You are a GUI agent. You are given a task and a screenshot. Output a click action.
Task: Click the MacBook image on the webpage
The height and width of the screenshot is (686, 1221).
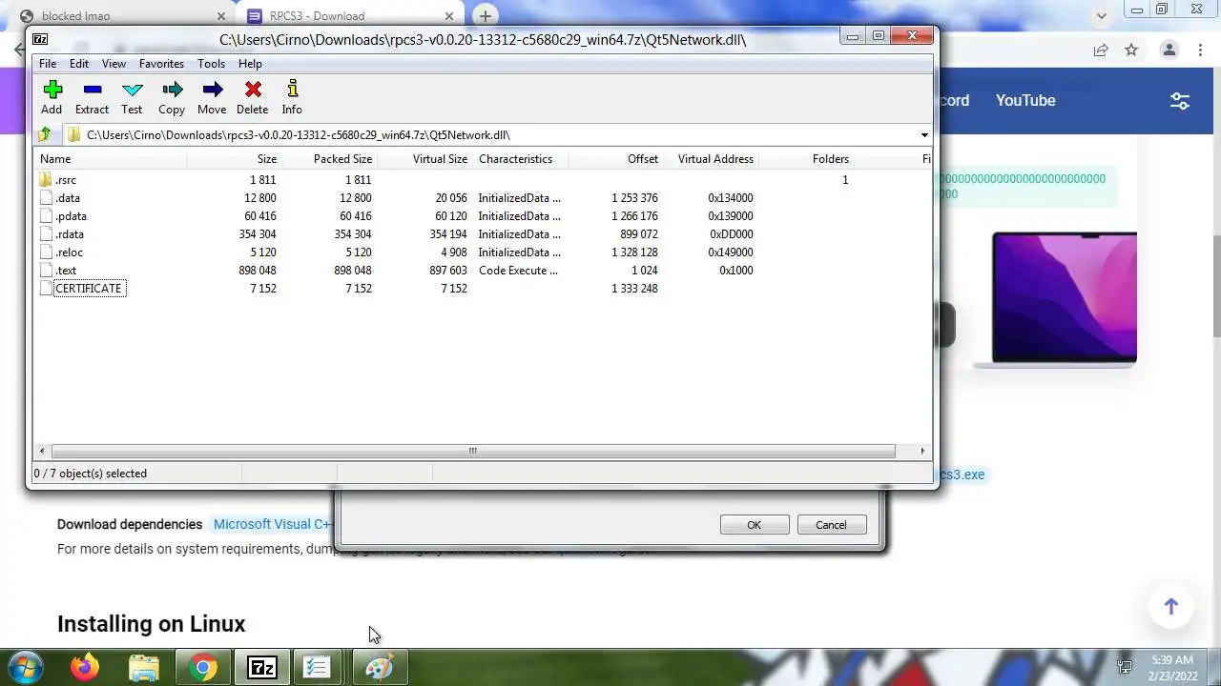[1057, 300]
